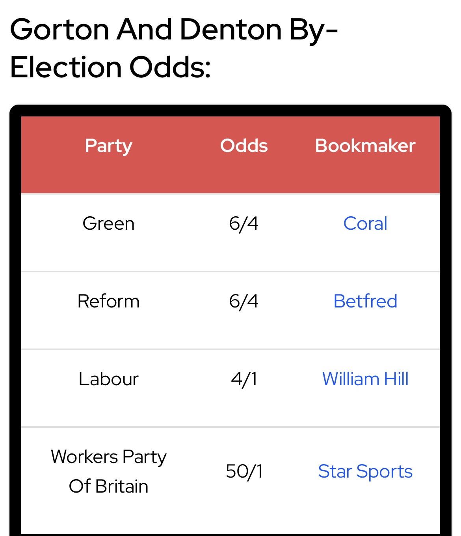Click the Labour party cell
Screen dimensions: 461x536
[108, 379]
